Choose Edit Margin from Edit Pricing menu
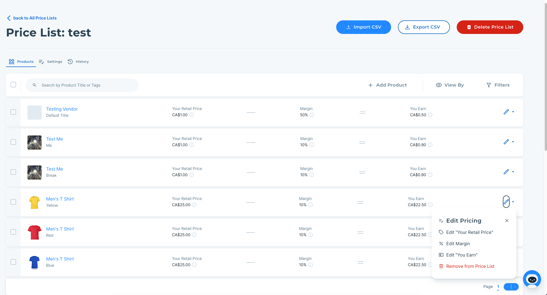Screen dimensions: 547x295 [x=458, y=244]
